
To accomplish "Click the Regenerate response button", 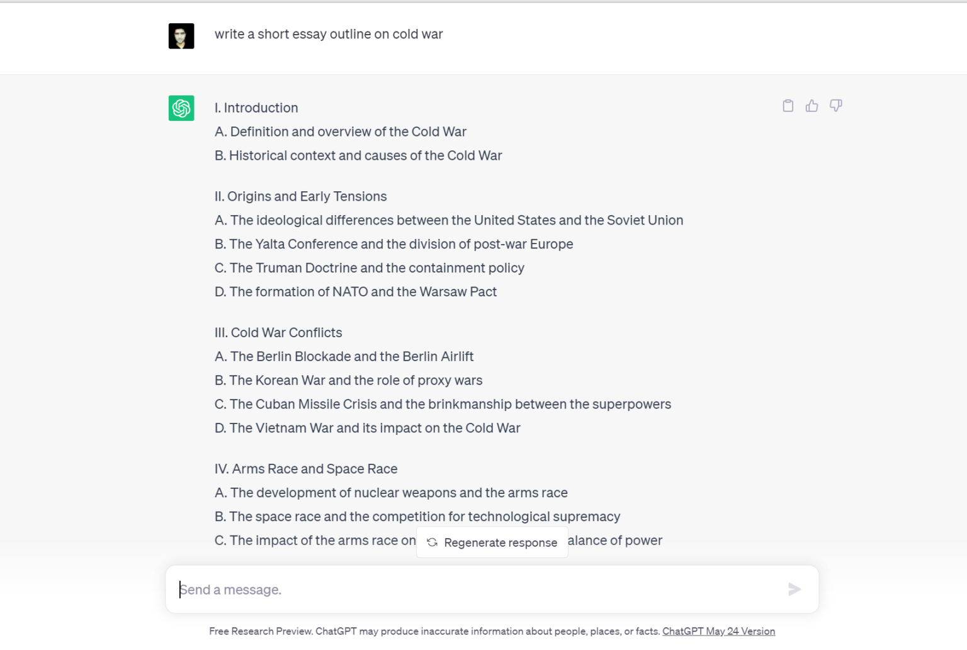I will coord(492,542).
